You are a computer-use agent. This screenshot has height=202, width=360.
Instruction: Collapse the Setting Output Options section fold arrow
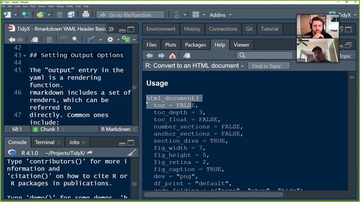(x=25, y=56)
